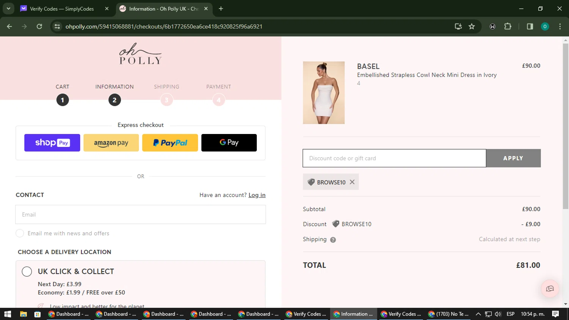Remove the BROWSE10 discount code tag
The width and height of the screenshot is (569, 320).
(x=352, y=182)
